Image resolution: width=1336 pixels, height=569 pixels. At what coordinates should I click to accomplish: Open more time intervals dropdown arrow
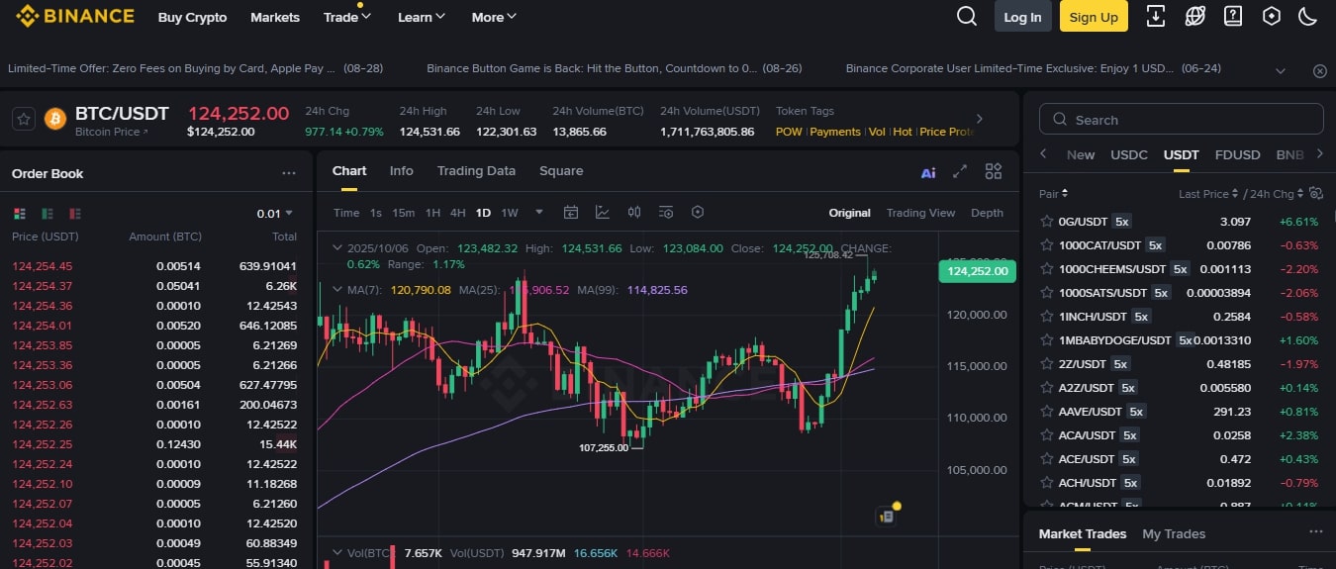539,212
